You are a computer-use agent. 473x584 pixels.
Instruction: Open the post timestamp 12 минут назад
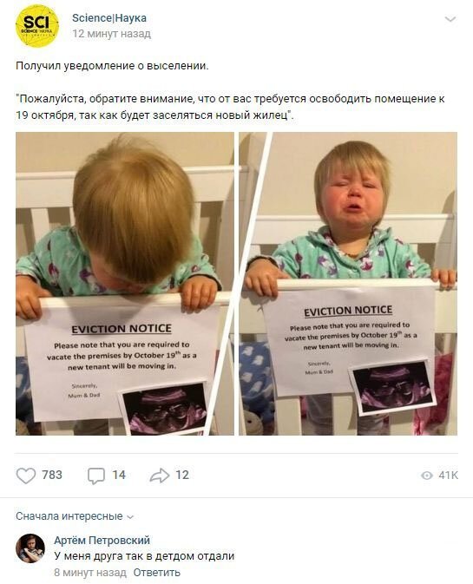click(112, 34)
